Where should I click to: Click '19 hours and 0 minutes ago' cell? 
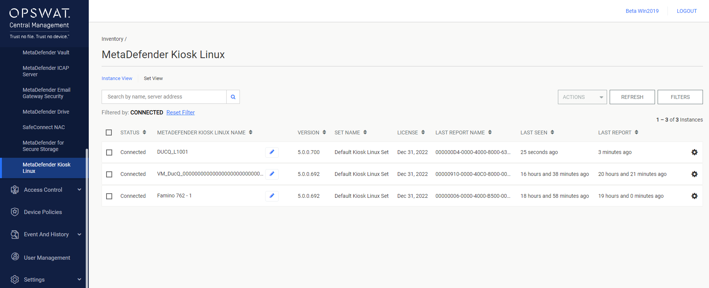click(x=631, y=196)
